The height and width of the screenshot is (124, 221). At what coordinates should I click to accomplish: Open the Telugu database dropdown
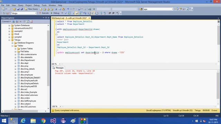[x=36, y=13]
